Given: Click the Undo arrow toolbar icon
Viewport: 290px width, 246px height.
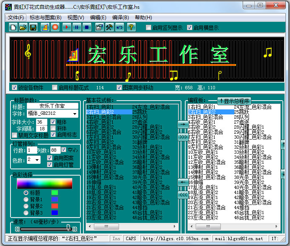Looking at the screenshot, I should tap(120, 27).
